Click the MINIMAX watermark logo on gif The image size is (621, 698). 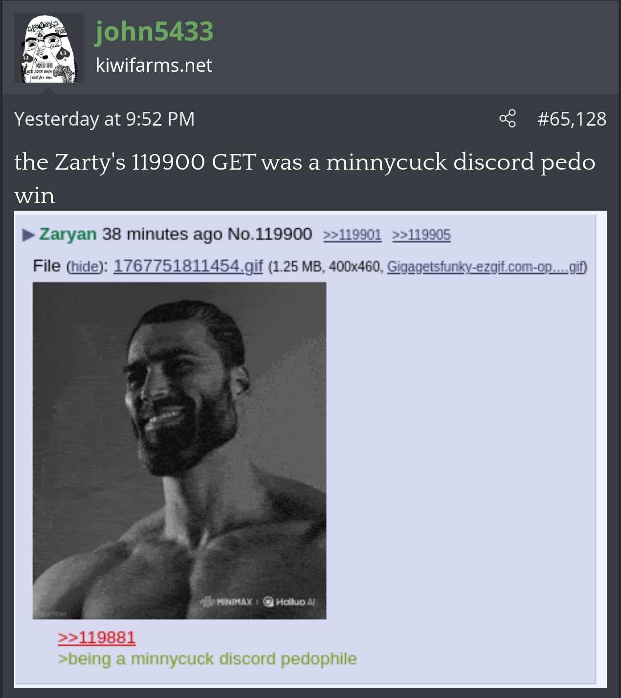(227, 602)
